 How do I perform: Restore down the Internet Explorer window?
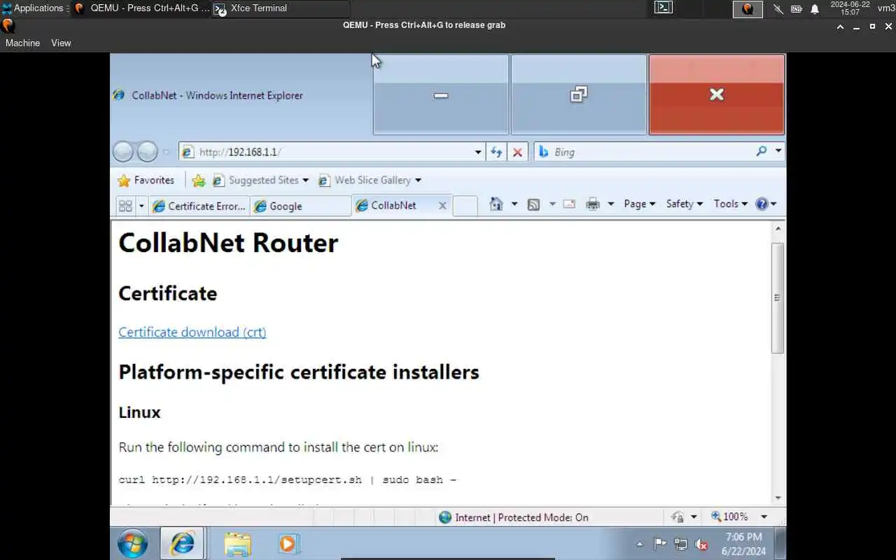579,94
